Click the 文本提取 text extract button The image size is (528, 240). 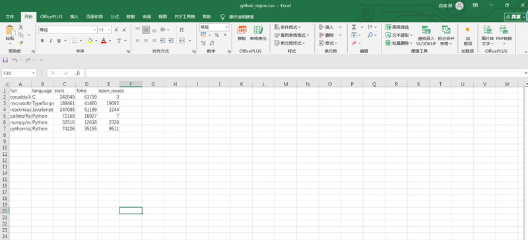point(399,35)
